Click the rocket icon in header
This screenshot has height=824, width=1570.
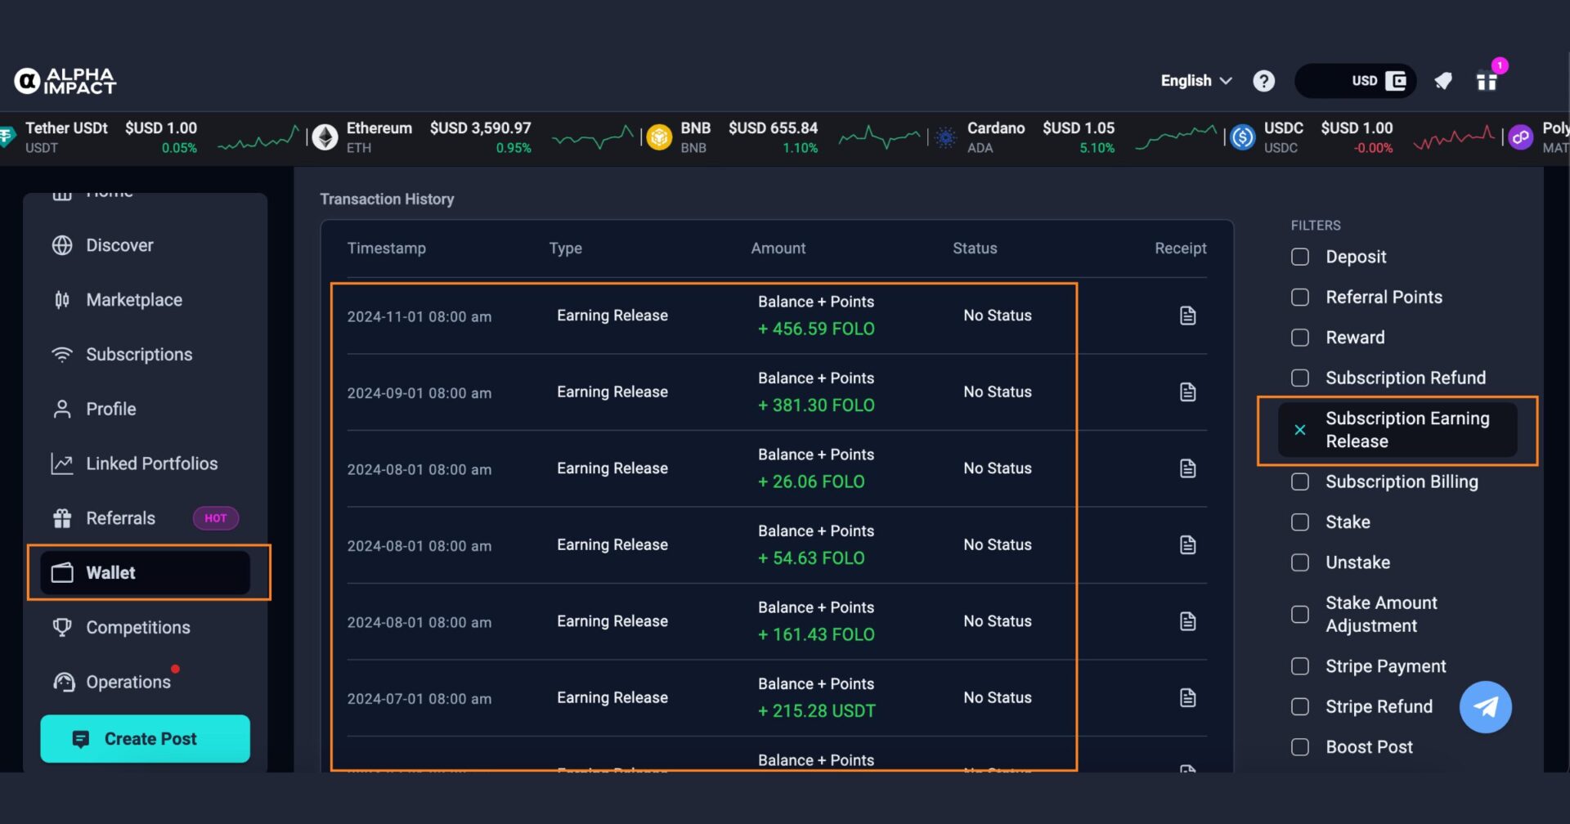(x=1443, y=81)
